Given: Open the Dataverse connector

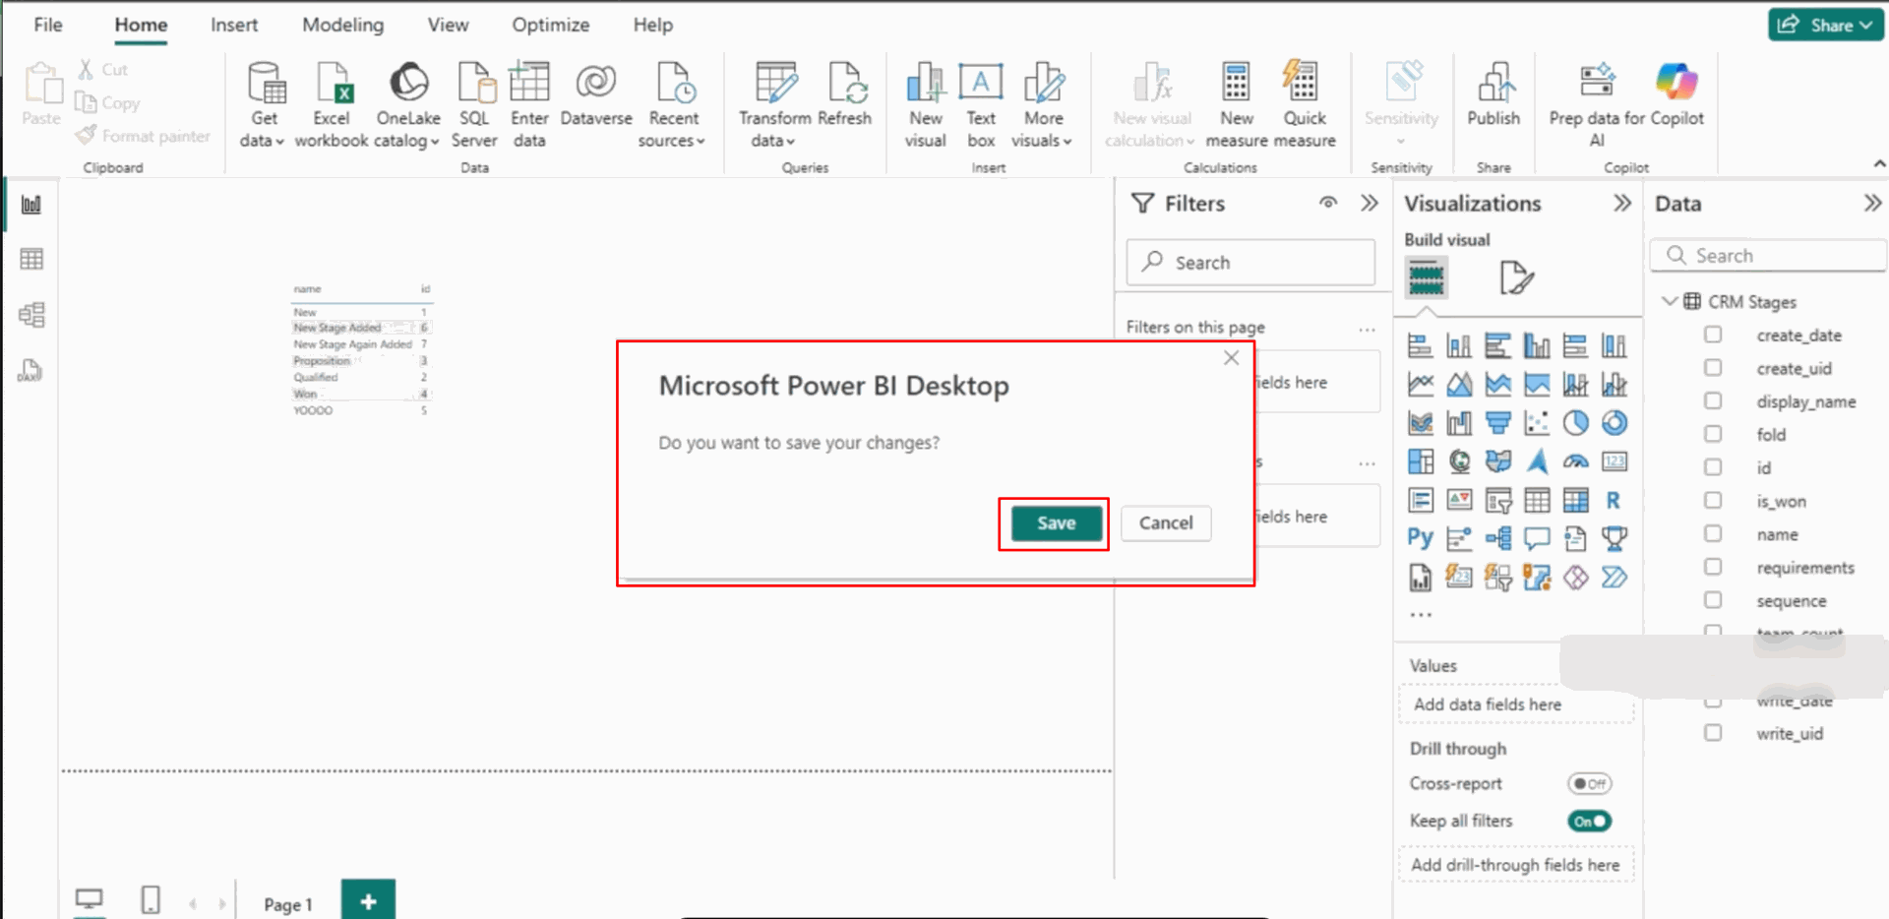Looking at the screenshot, I should click(596, 94).
